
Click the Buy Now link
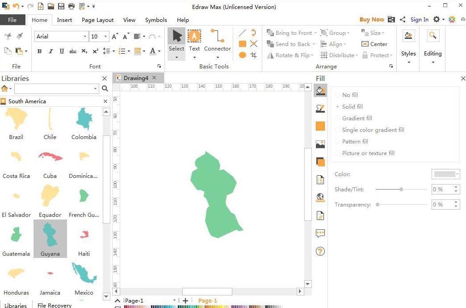[371, 20]
